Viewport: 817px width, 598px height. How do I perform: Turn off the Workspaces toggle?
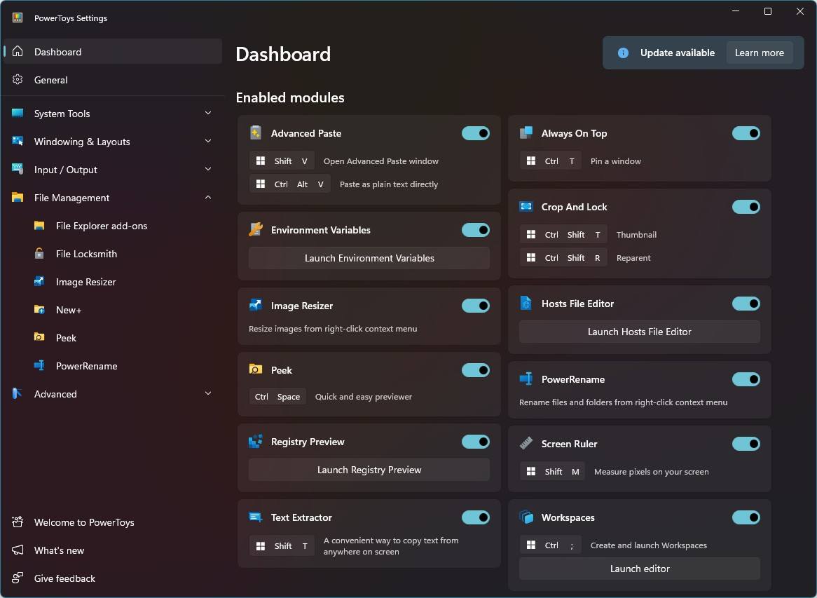(x=746, y=517)
